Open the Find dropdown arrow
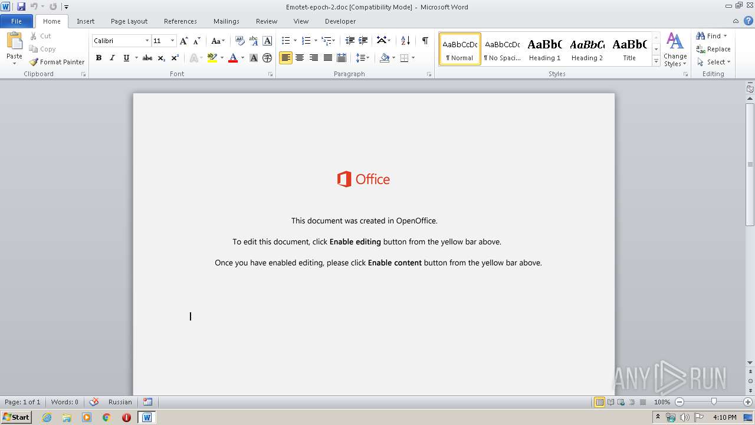This screenshot has width=755, height=425. [x=725, y=36]
